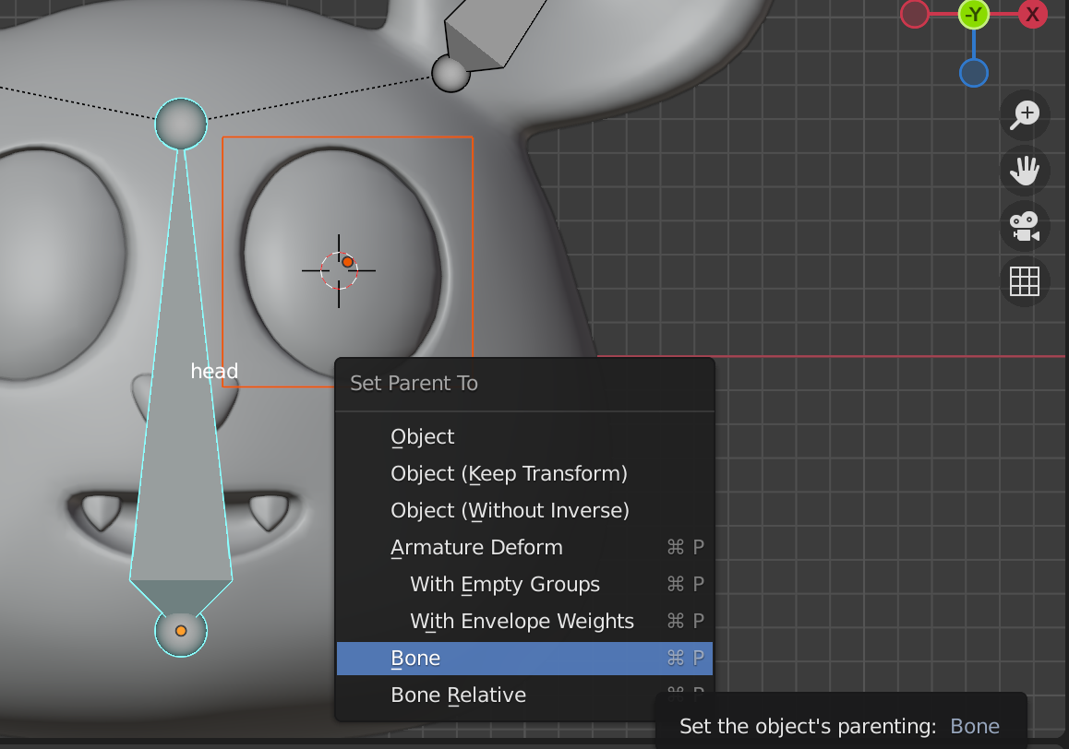Select With Empty Groups option

(505, 584)
